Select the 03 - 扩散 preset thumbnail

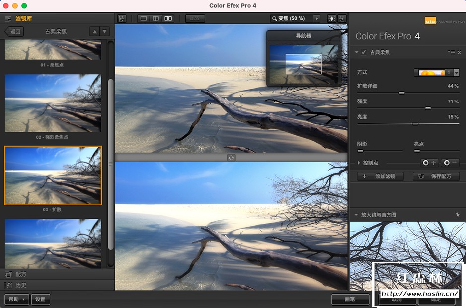click(x=53, y=176)
